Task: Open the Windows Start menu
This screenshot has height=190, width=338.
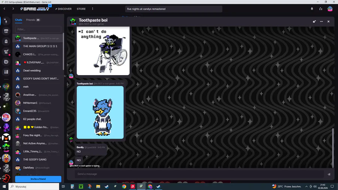Action: pos(4,187)
